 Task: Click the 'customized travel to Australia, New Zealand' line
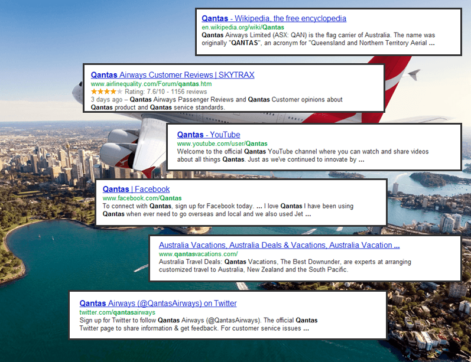click(254, 269)
